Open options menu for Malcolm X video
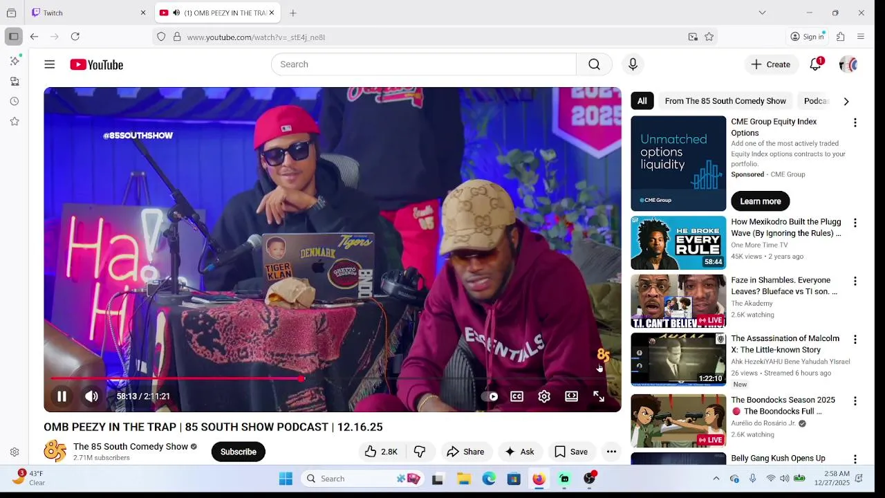 [855, 340]
